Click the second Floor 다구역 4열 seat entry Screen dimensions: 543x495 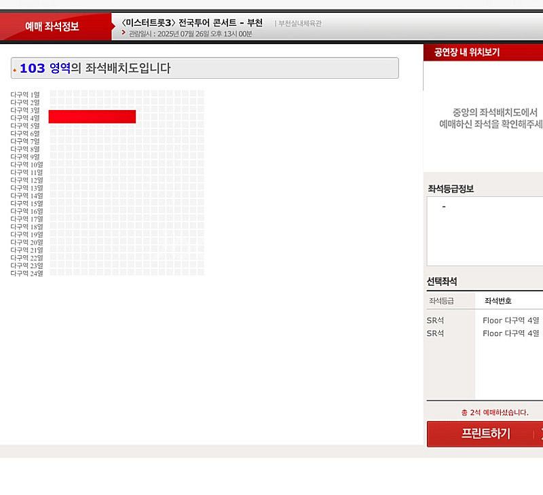(x=511, y=333)
